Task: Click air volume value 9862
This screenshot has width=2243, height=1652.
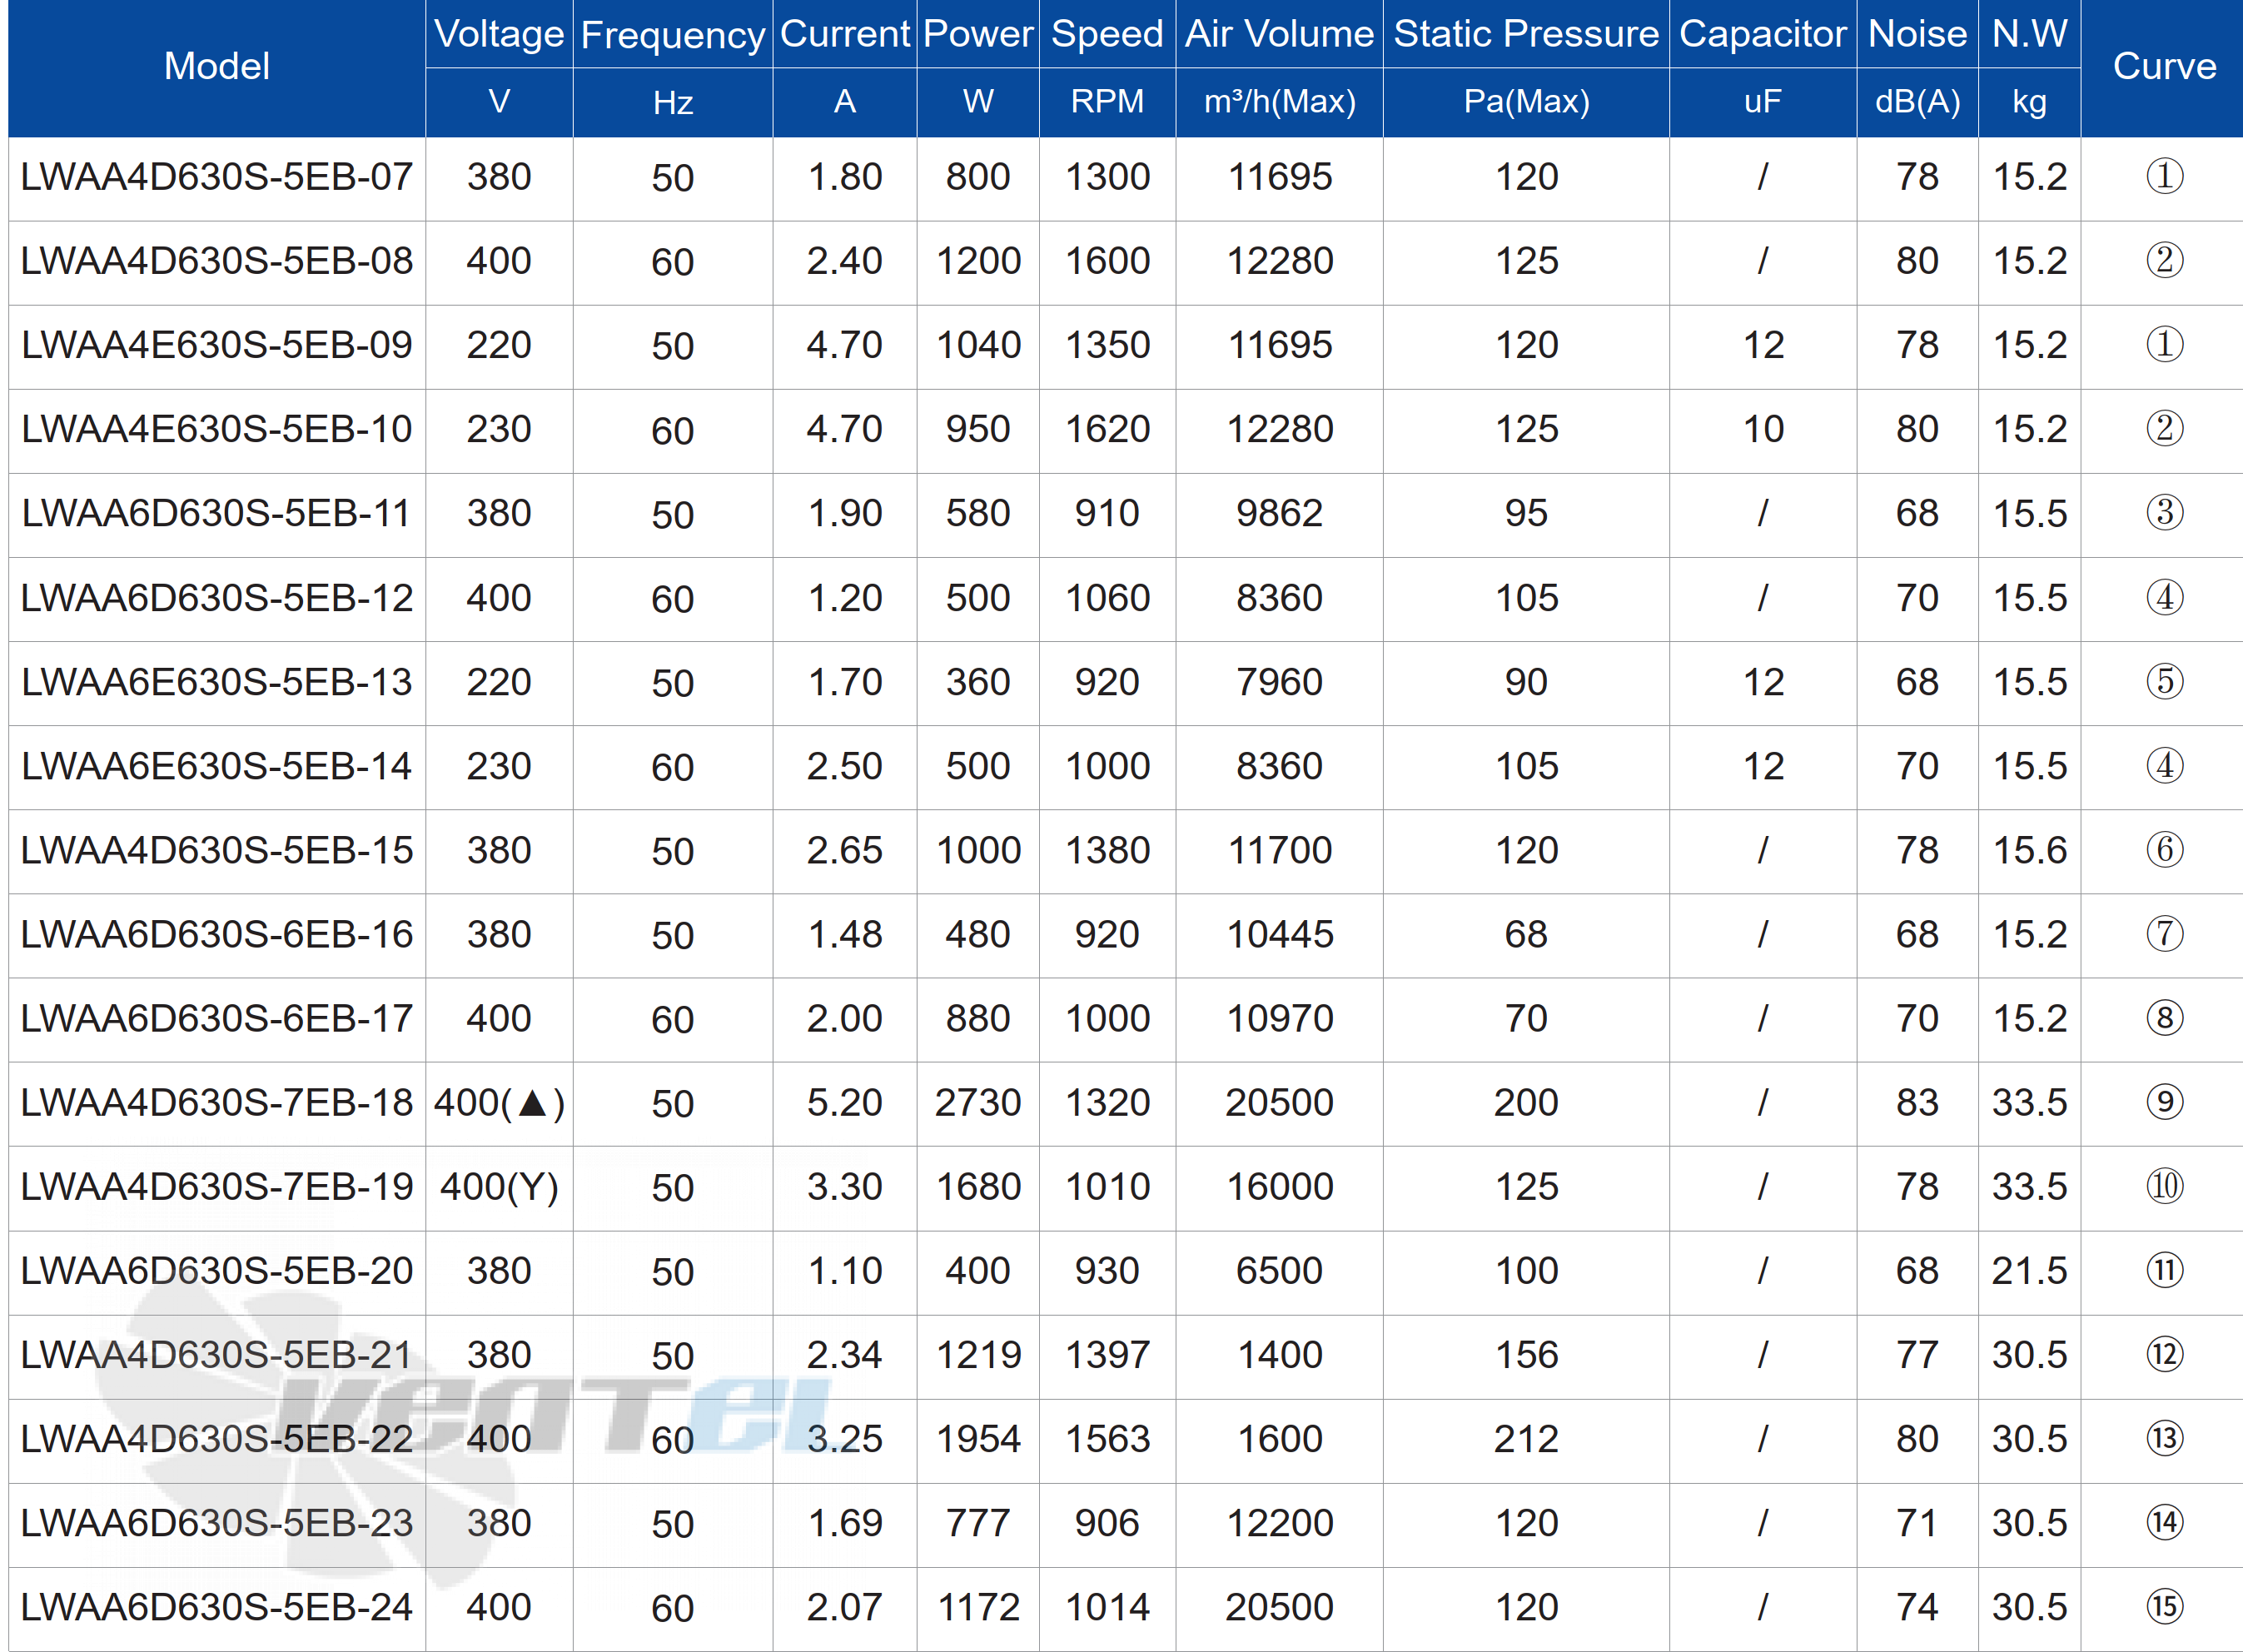Action: [1280, 513]
